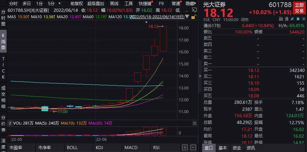Image resolution: width=307 pixels, height=152 pixels.
Task: Close the VOL indicator sub-panel
Action: (x=195, y=123)
